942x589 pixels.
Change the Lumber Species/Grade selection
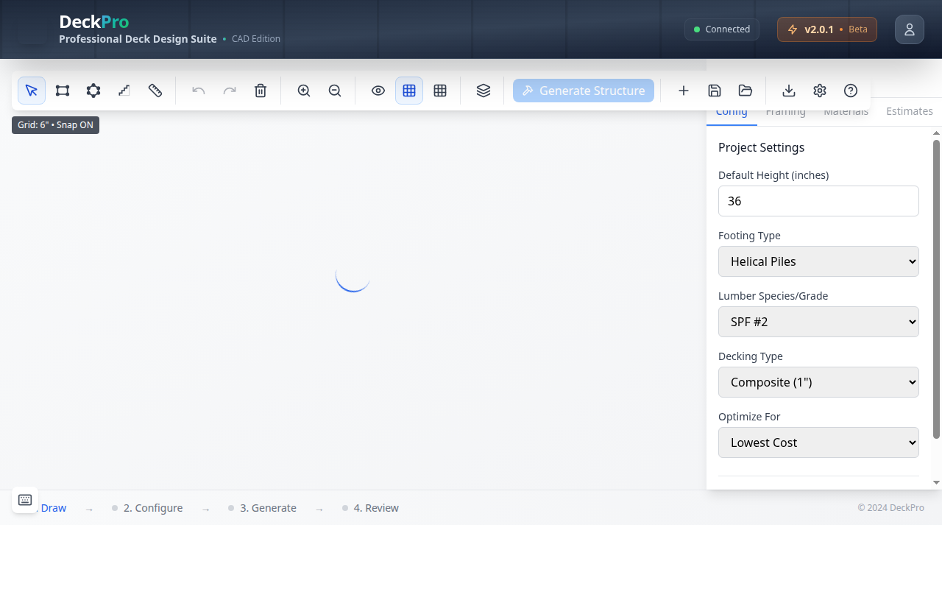[x=818, y=322]
